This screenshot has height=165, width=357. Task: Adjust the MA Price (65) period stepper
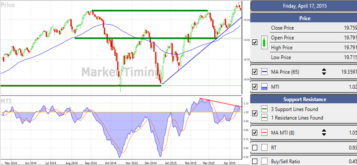coord(324,72)
